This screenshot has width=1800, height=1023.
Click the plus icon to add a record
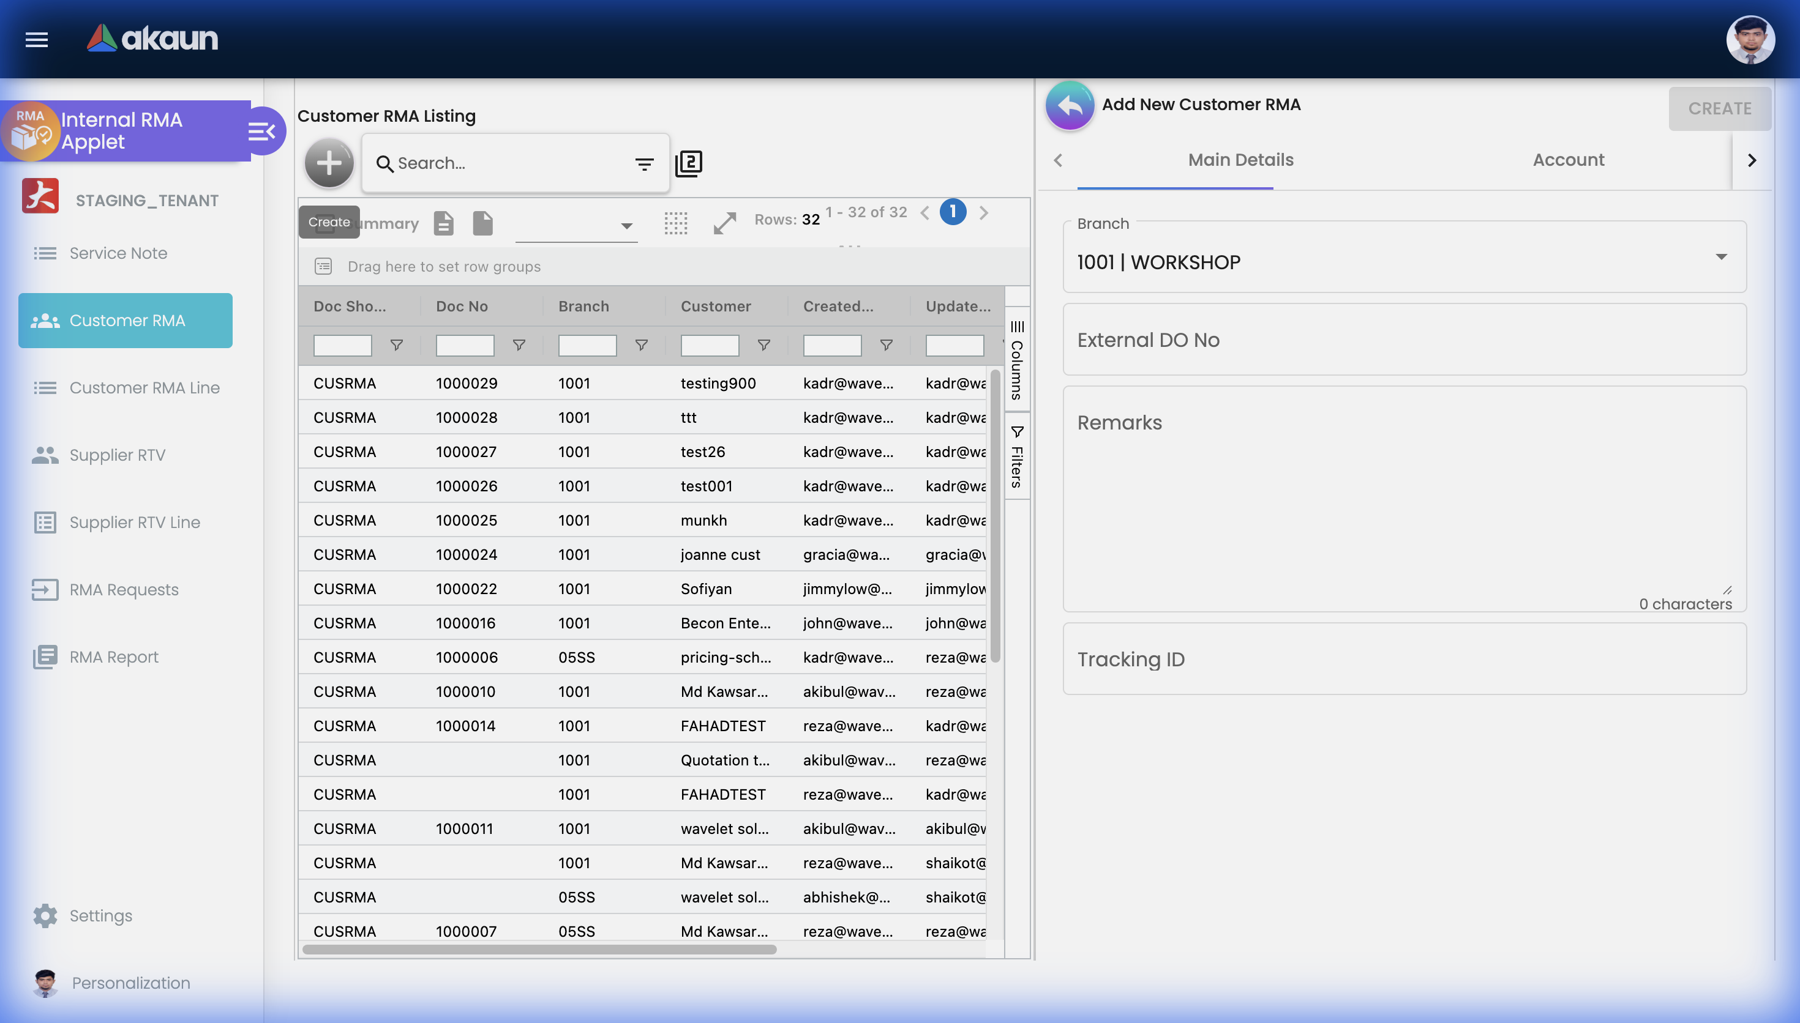328,162
